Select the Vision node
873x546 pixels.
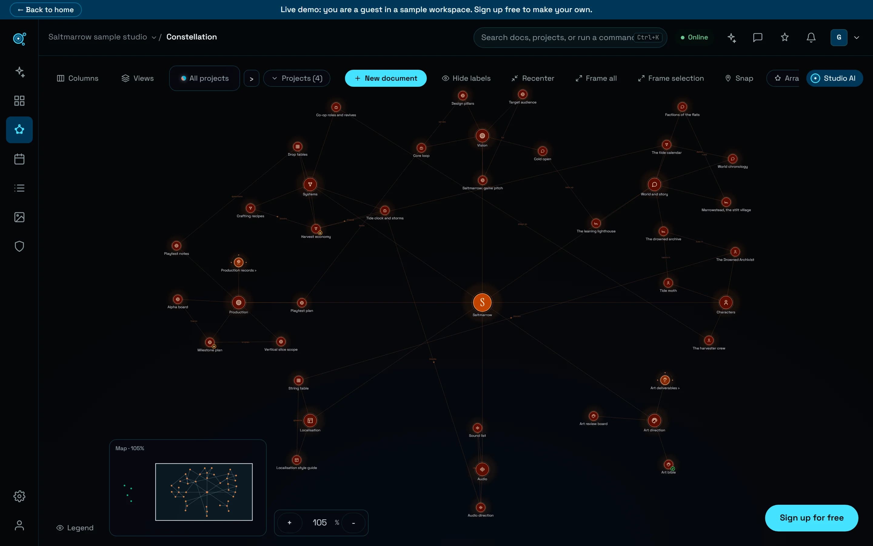click(x=482, y=136)
